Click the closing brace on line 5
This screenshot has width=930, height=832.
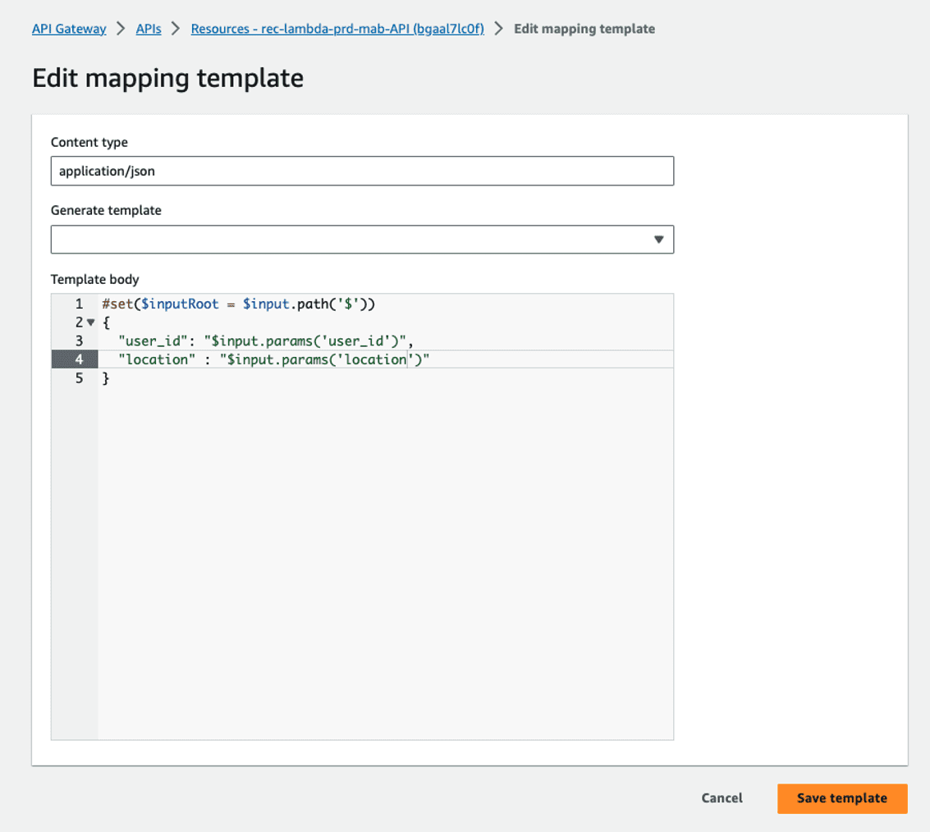pos(105,379)
